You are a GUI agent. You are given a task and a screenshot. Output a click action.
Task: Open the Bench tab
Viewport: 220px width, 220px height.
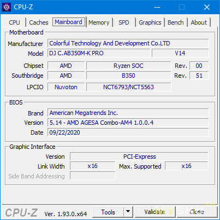(176, 22)
